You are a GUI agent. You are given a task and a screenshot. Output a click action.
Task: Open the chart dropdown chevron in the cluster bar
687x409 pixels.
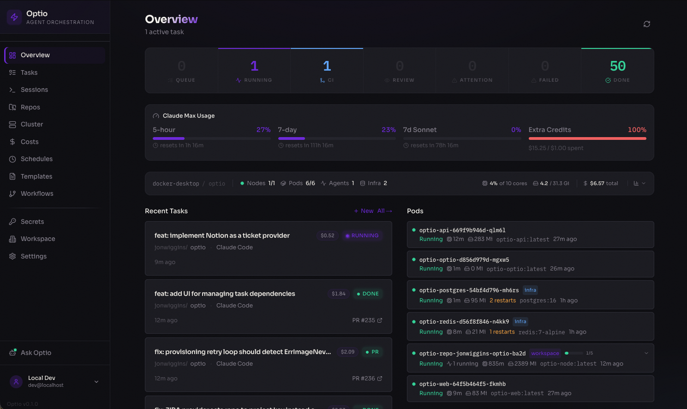point(643,183)
